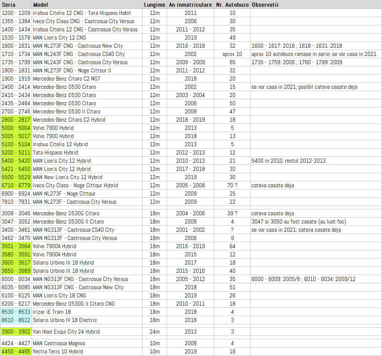
Task: Select series cell "2415 - 2434"
Action: coord(16,95)
